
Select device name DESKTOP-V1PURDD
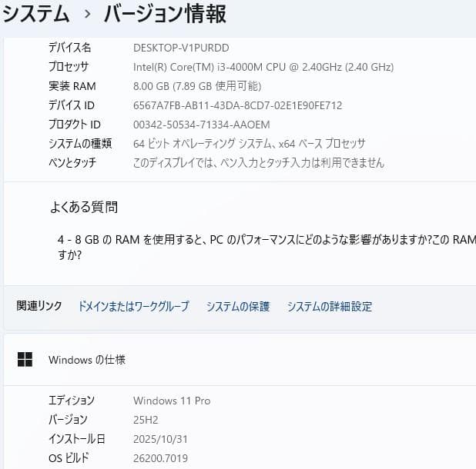[181, 48]
